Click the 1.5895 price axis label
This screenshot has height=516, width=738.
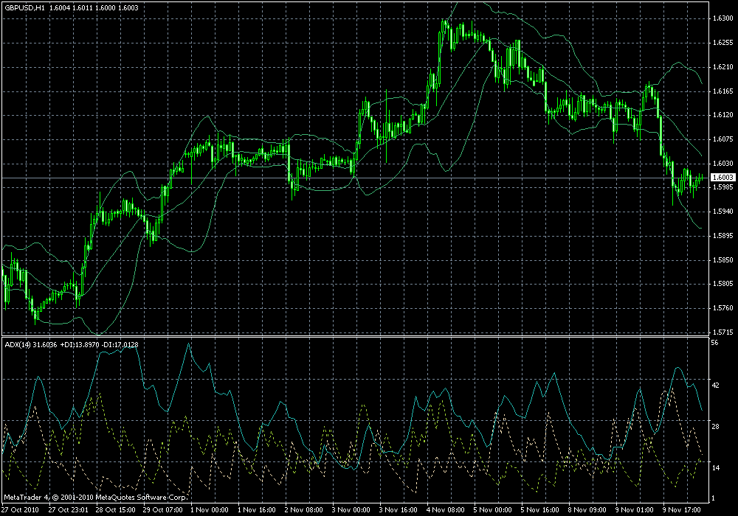tap(723, 236)
